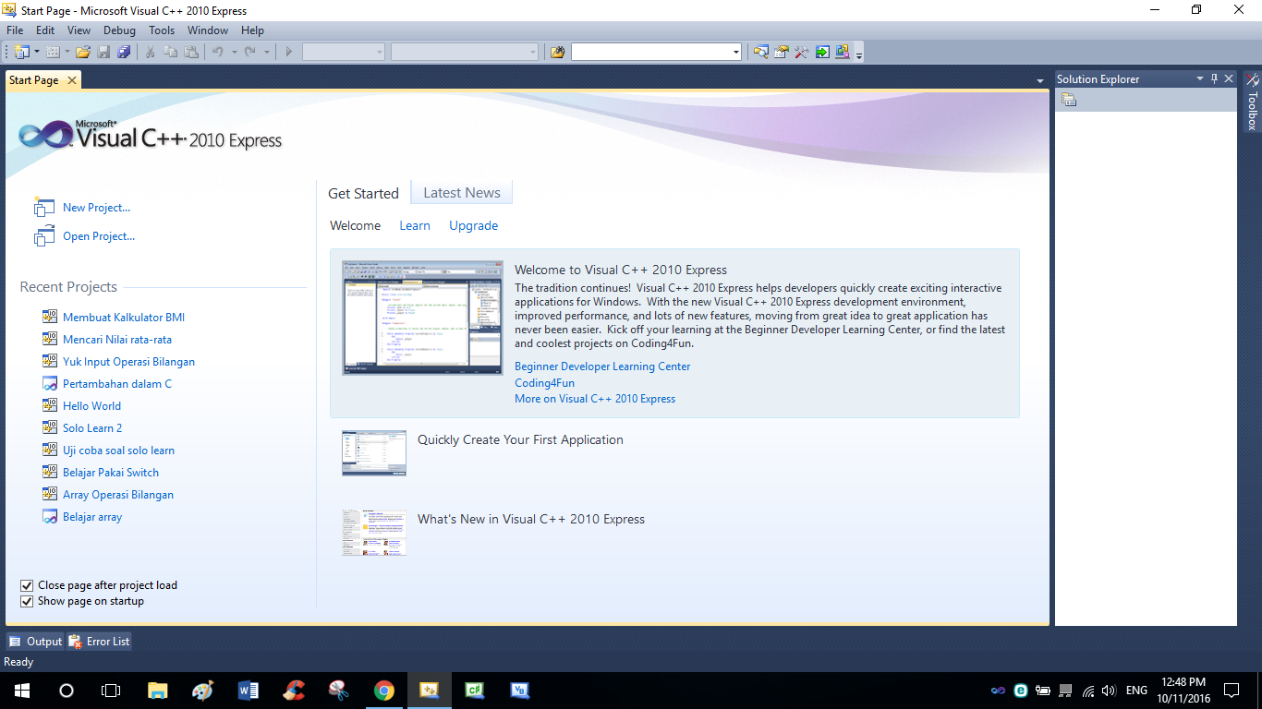Open recent project Hello World
The image size is (1262, 709).
[91, 406]
